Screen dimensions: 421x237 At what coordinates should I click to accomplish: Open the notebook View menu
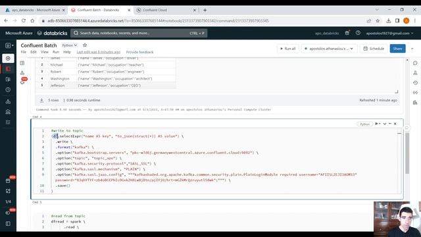tap(45, 52)
